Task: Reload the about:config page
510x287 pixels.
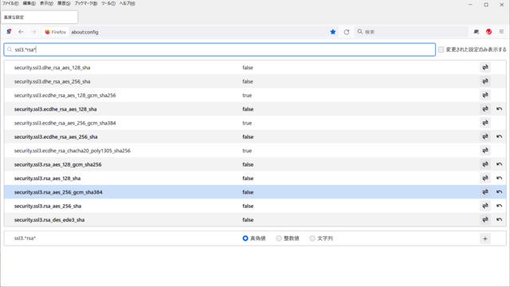Action: (347, 32)
